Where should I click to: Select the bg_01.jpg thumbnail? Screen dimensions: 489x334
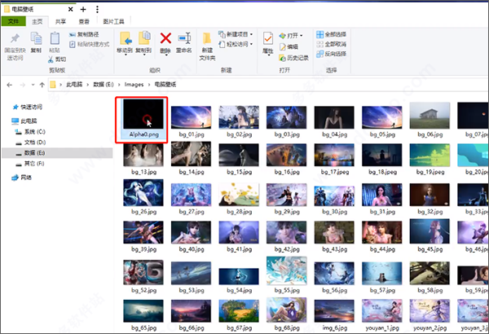tap(192, 117)
